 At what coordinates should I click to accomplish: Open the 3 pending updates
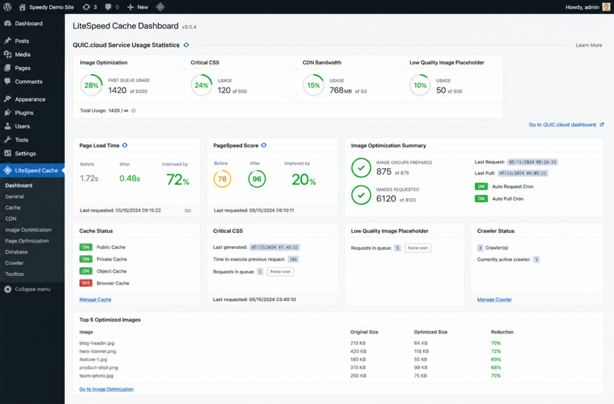[90, 7]
